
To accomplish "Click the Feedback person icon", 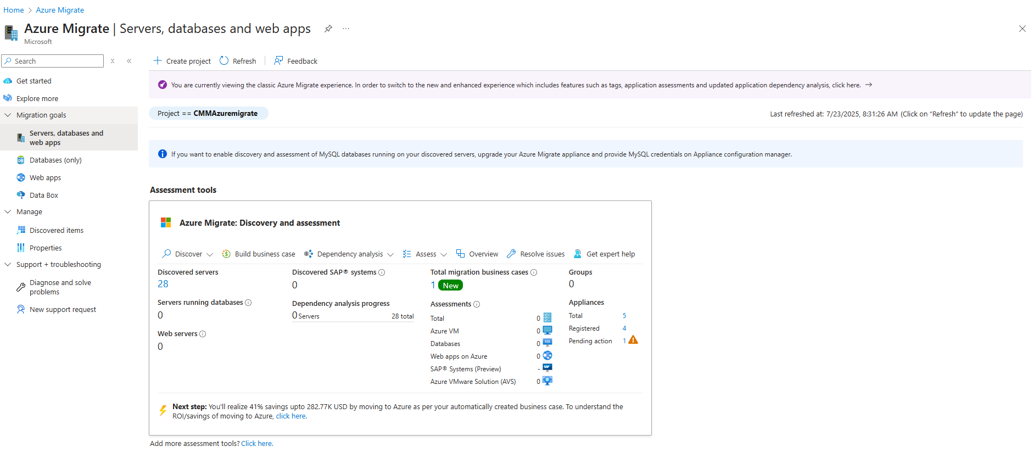I will tap(278, 60).
